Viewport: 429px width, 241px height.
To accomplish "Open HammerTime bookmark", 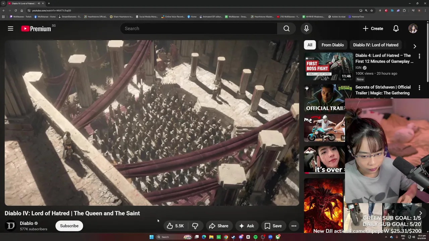I will coord(356,16).
